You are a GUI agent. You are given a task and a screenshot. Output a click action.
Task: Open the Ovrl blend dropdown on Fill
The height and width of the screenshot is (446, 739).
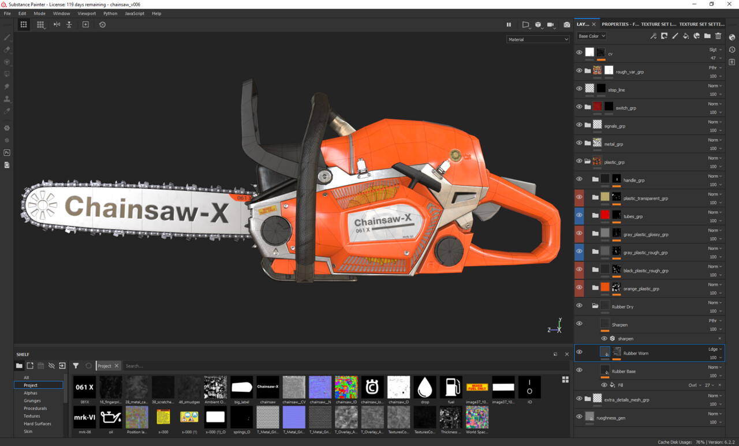pyautogui.click(x=694, y=385)
